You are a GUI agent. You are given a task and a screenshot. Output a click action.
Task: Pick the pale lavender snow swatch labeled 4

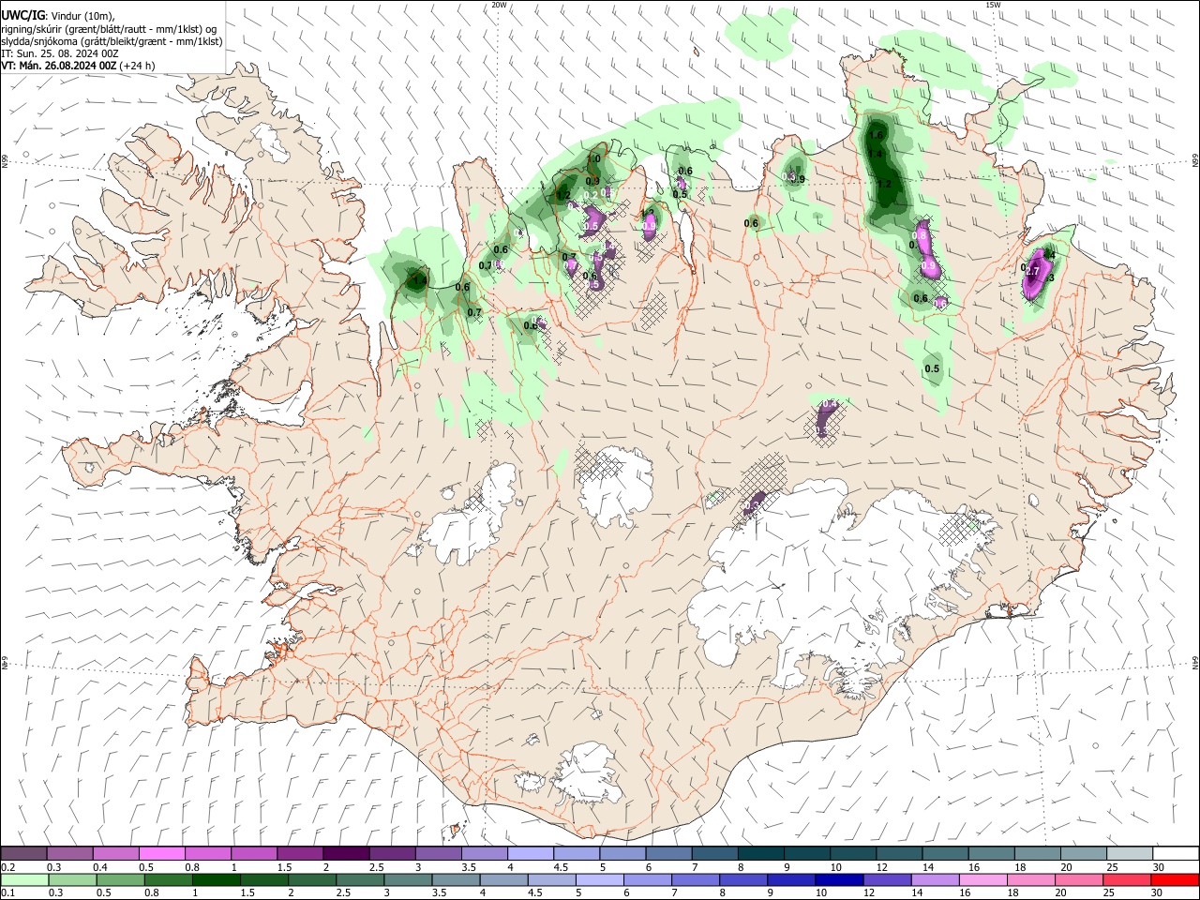pos(531,854)
